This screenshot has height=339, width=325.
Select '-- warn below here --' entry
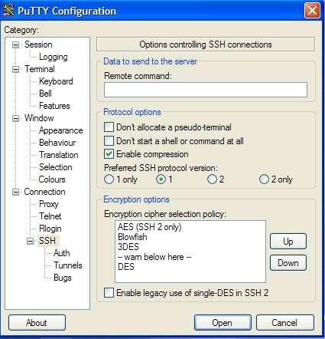[154, 257]
